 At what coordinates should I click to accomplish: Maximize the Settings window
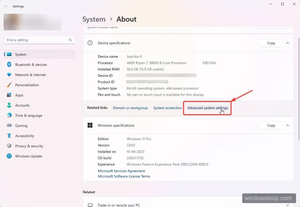click(x=282, y=4)
